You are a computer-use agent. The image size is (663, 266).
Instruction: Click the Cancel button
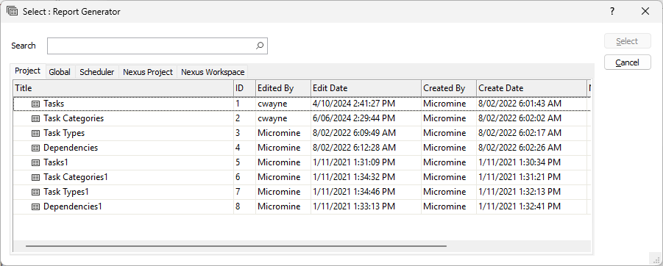pyautogui.click(x=627, y=62)
